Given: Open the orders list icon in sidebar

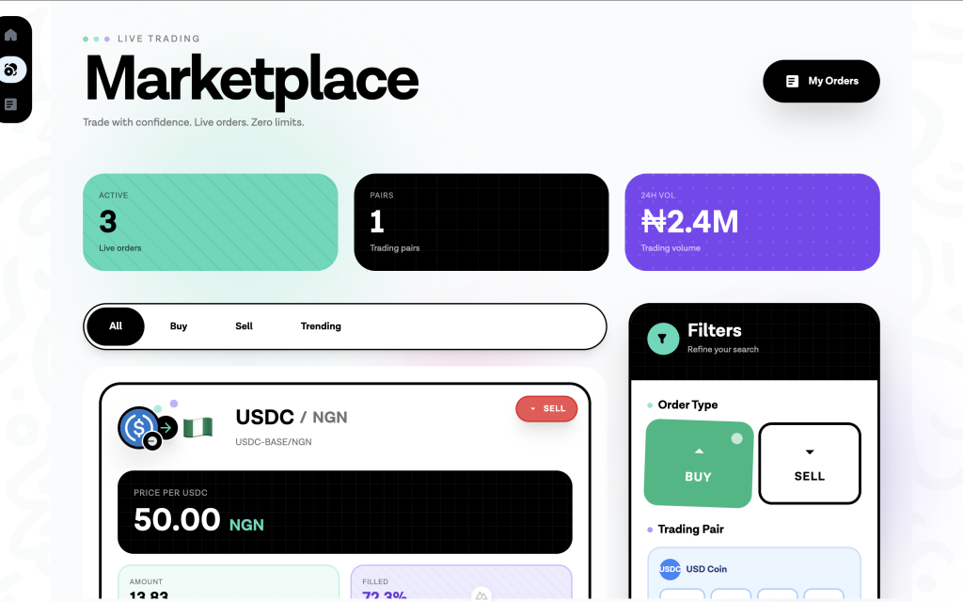Looking at the screenshot, I should [x=12, y=103].
